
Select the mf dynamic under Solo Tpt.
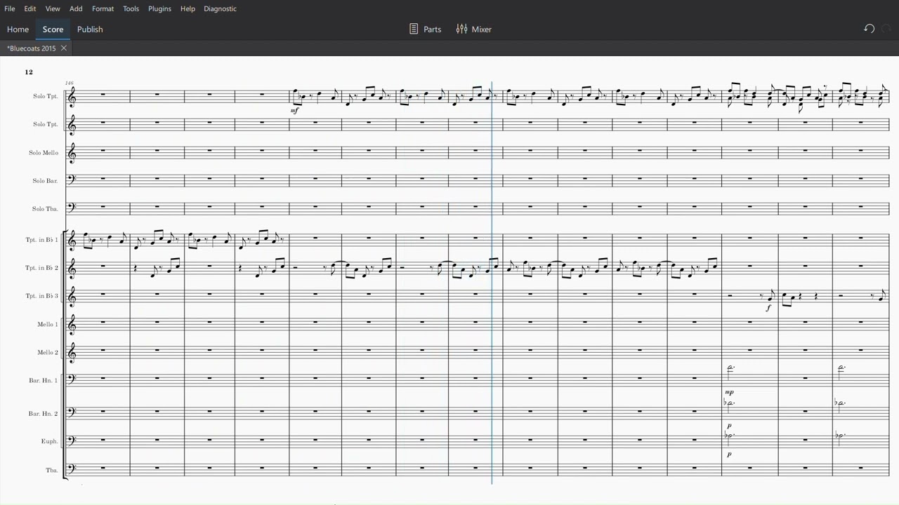click(294, 110)
